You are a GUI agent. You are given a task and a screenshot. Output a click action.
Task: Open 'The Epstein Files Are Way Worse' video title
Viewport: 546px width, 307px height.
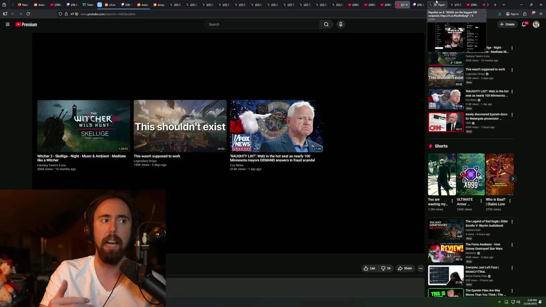click(486, 293)
